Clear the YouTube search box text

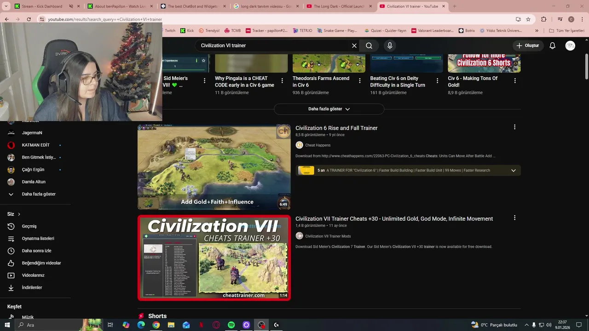tap(354, 46)
